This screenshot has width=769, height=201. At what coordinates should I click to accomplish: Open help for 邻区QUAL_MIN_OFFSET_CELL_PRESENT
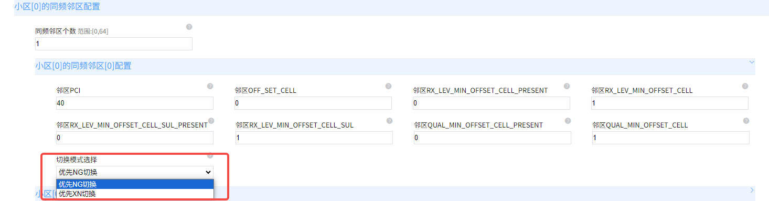coord(568,121)
